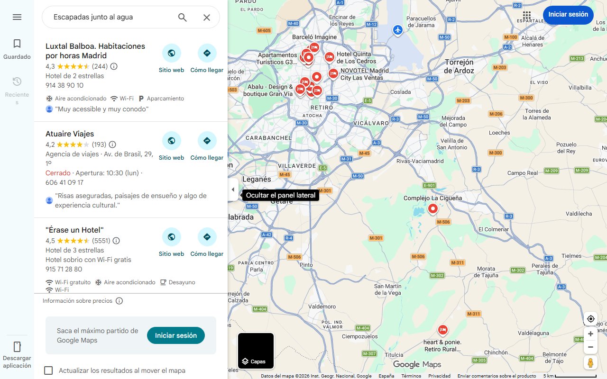Zoom in on the map
This screenshot has height=379, width=607.
[590, 334]
